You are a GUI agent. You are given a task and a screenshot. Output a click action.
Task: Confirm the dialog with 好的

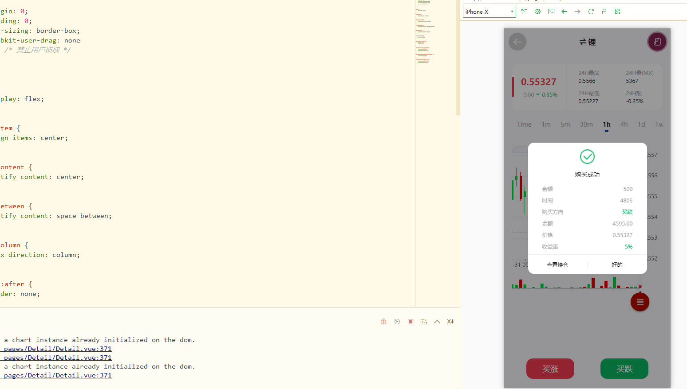tap(617, 265)
